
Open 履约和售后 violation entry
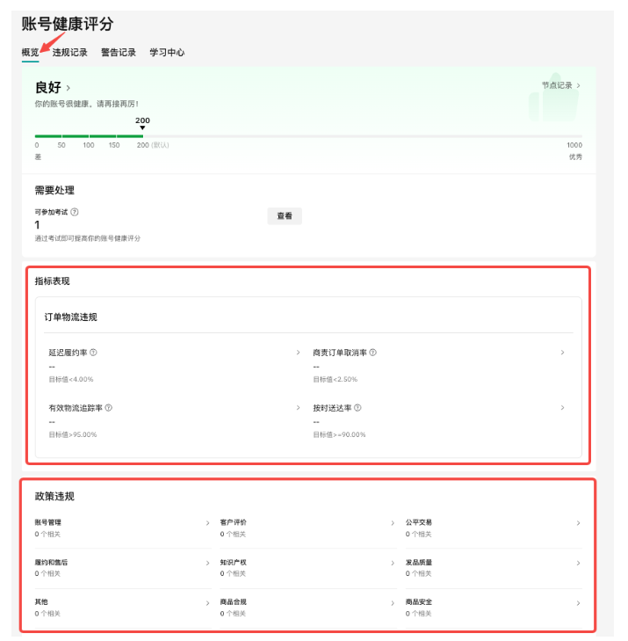coord(121,567)
